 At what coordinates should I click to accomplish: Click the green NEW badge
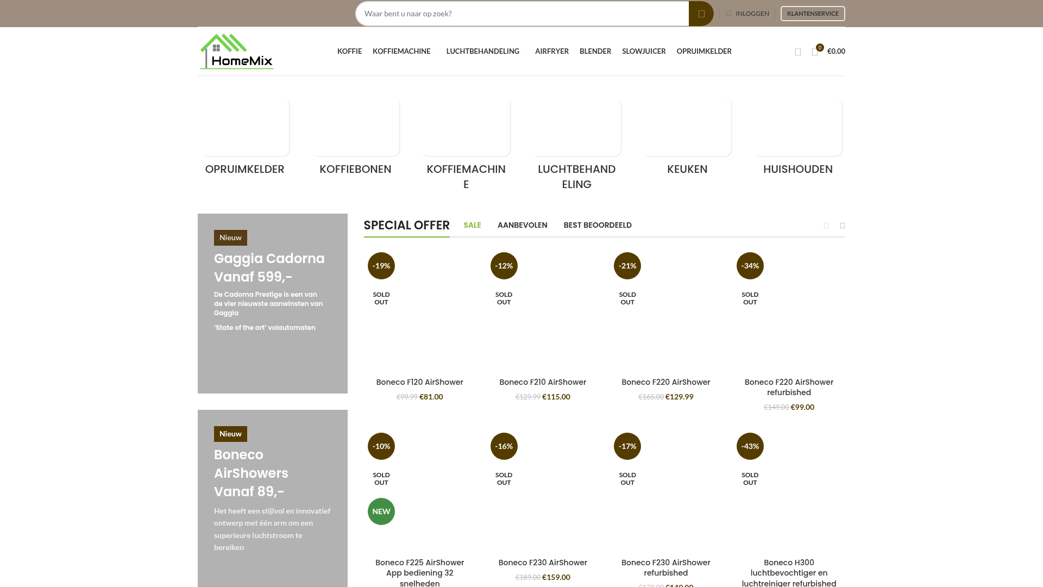pyautogui.click(x=381, y=511)
